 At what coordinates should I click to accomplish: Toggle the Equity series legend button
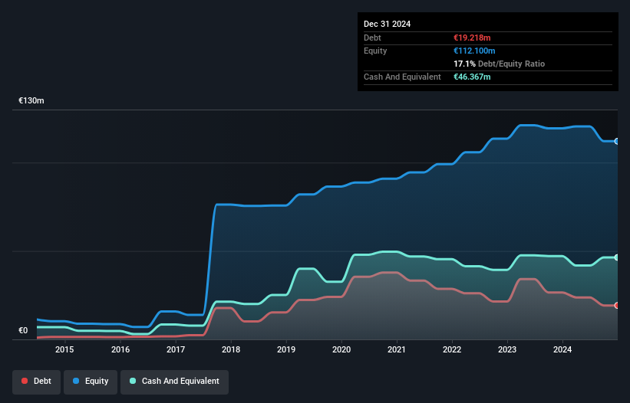tap(91, 382)
